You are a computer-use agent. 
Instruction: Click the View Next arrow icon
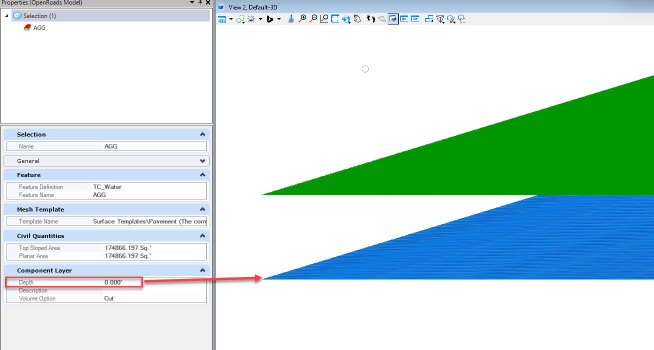click(x=415, y=19)
